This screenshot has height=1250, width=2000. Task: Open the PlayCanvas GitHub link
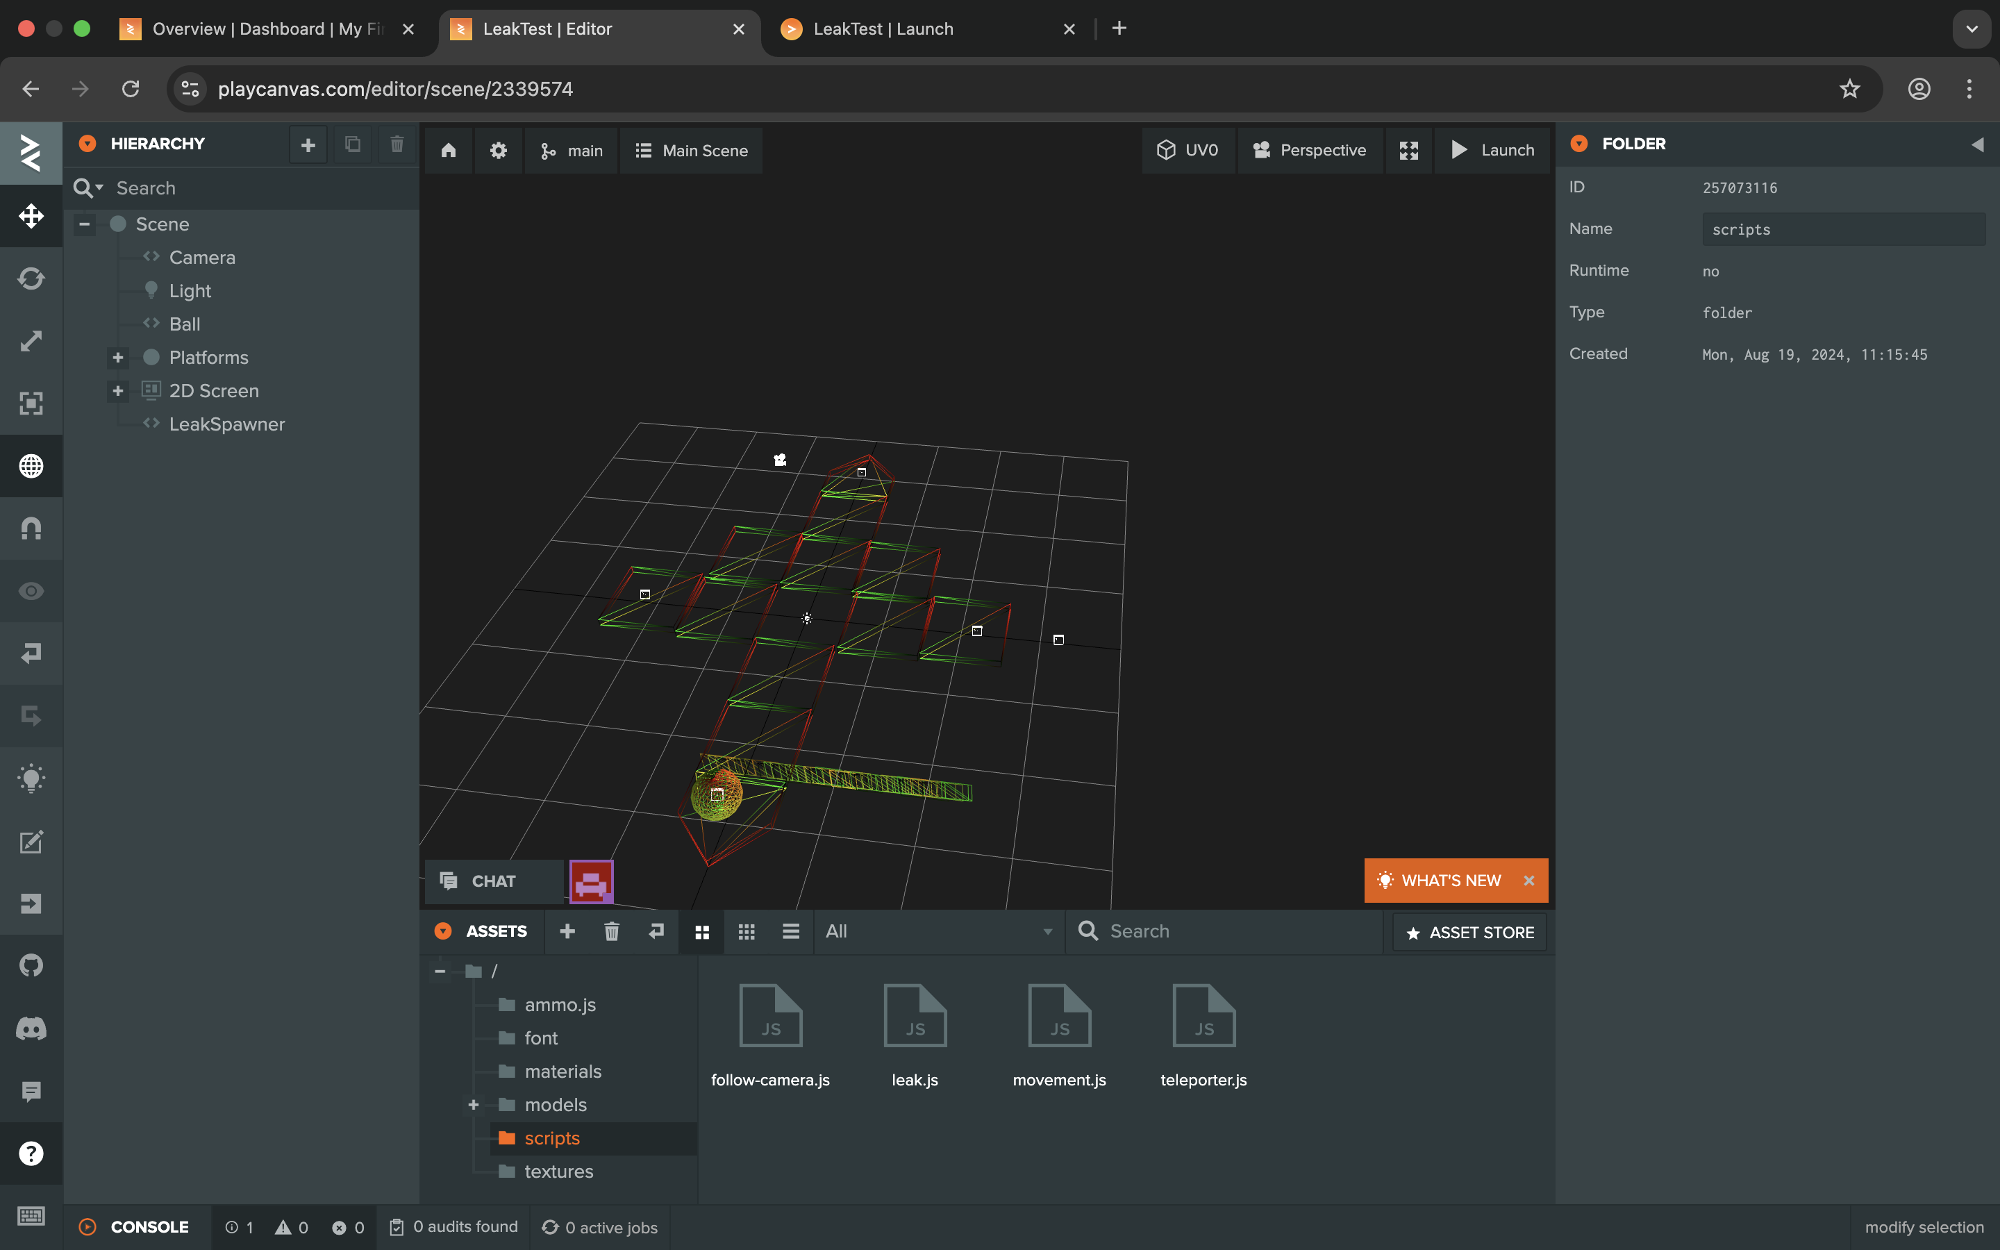[31, 965]
